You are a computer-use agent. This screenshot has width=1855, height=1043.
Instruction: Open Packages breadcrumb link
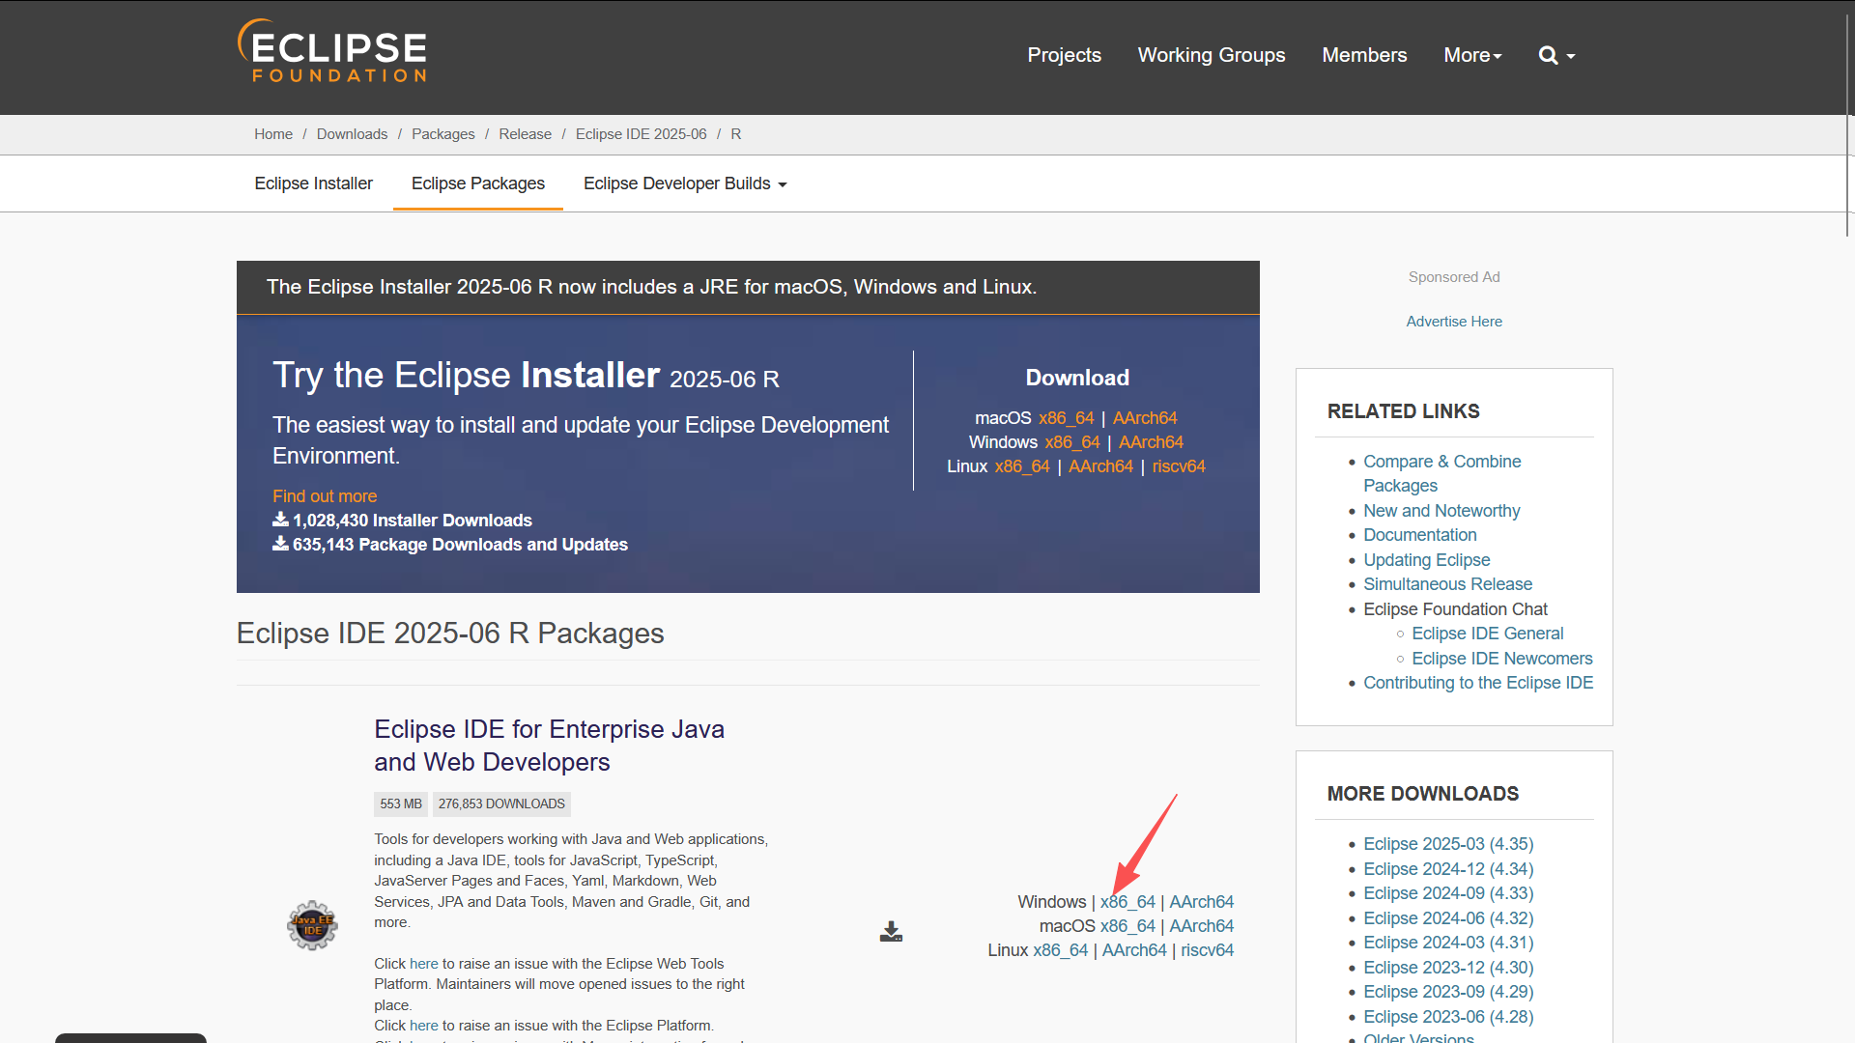click(x=443, y=134)
